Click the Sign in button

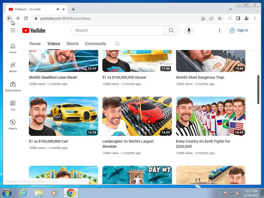coord(239,30)
